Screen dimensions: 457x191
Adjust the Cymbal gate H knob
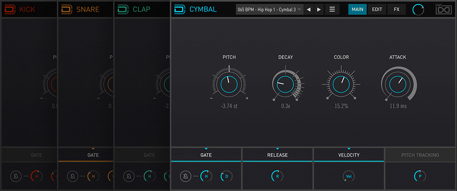[206, 176]
